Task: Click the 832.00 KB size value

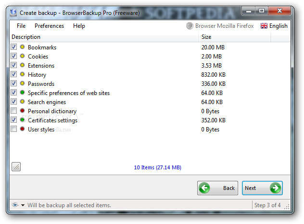Action: (213, 75)
